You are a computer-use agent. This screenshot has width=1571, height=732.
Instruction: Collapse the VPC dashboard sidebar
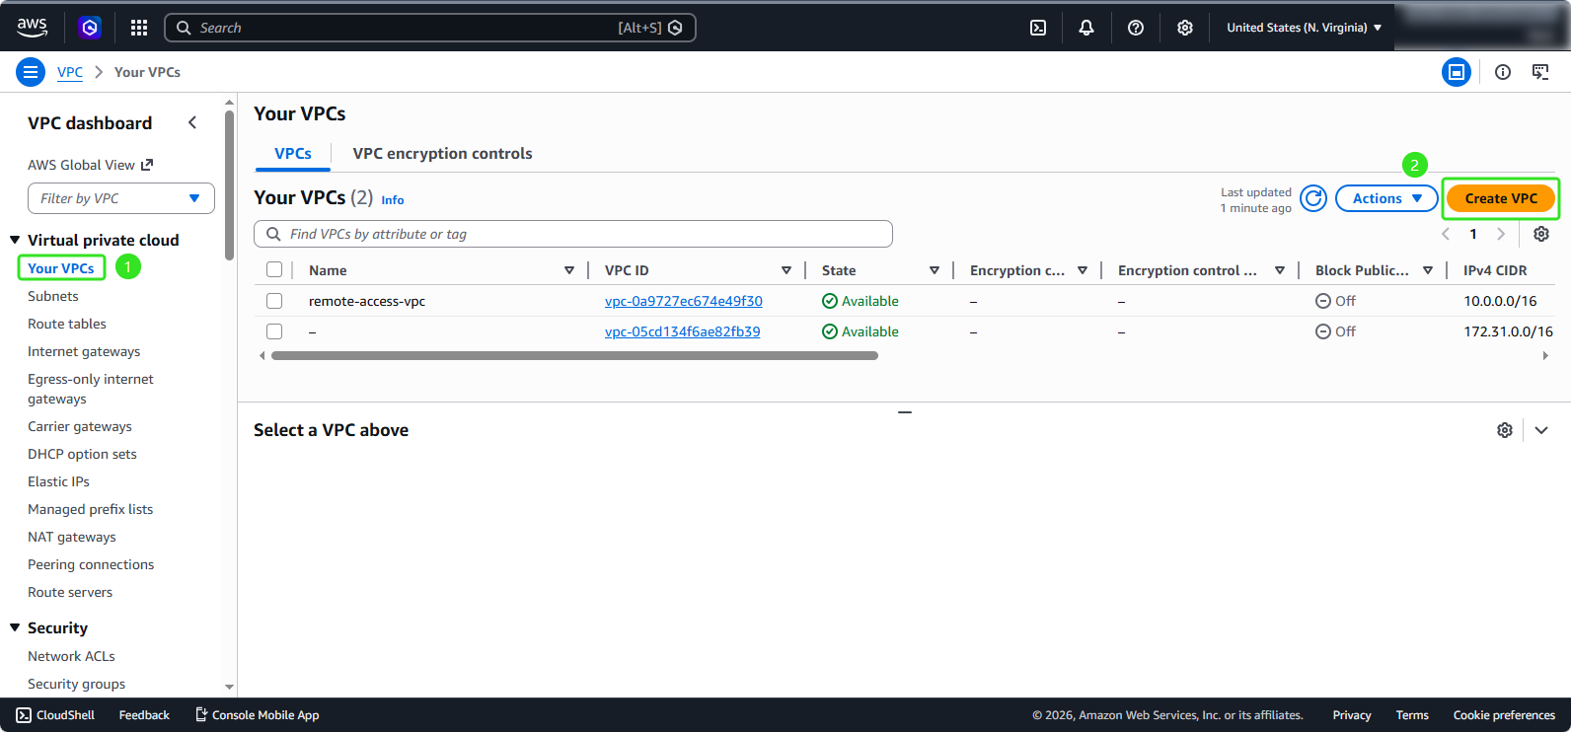[192, 122]
